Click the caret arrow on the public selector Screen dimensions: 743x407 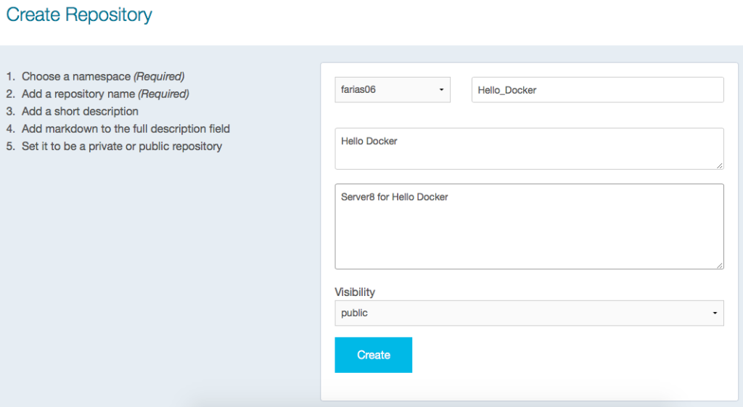[x=714, y=313]
